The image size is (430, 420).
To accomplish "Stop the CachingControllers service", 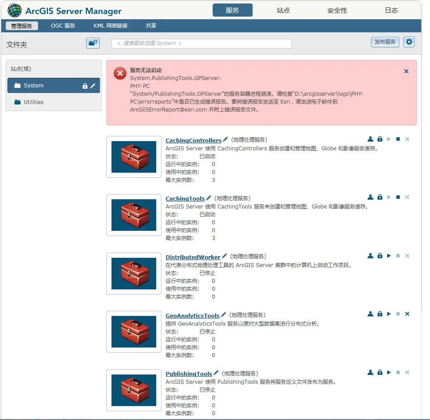I will coord(398,139).
